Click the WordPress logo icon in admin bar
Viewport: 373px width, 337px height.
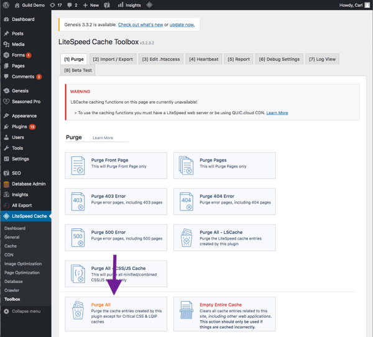6,5
